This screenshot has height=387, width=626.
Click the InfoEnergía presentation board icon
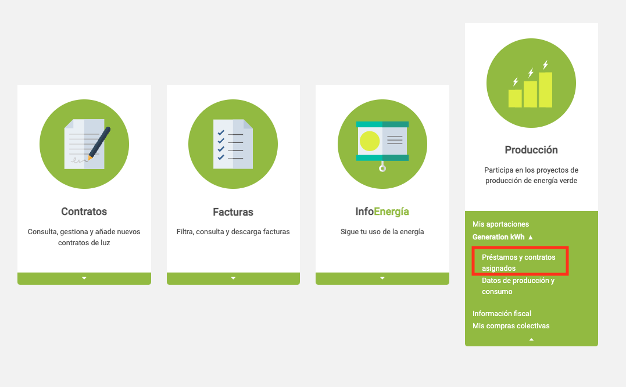coord(382,144)
